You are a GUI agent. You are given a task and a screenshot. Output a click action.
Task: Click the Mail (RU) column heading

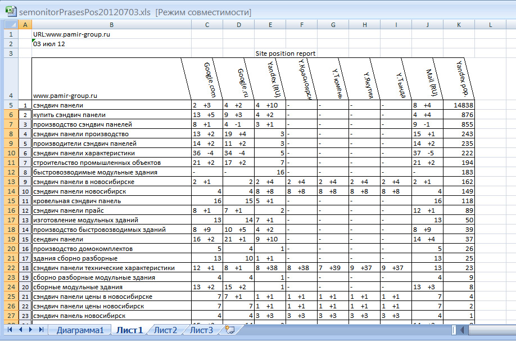431,82
